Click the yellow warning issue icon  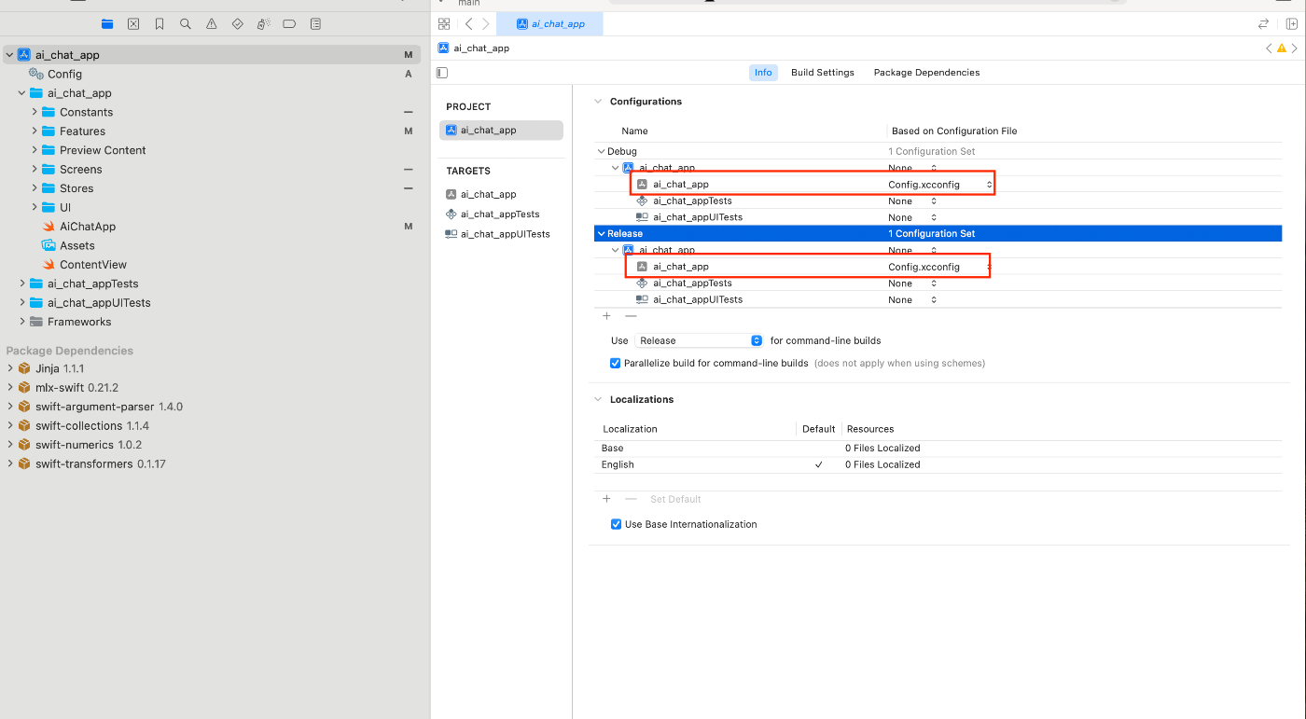(1282, 48)
